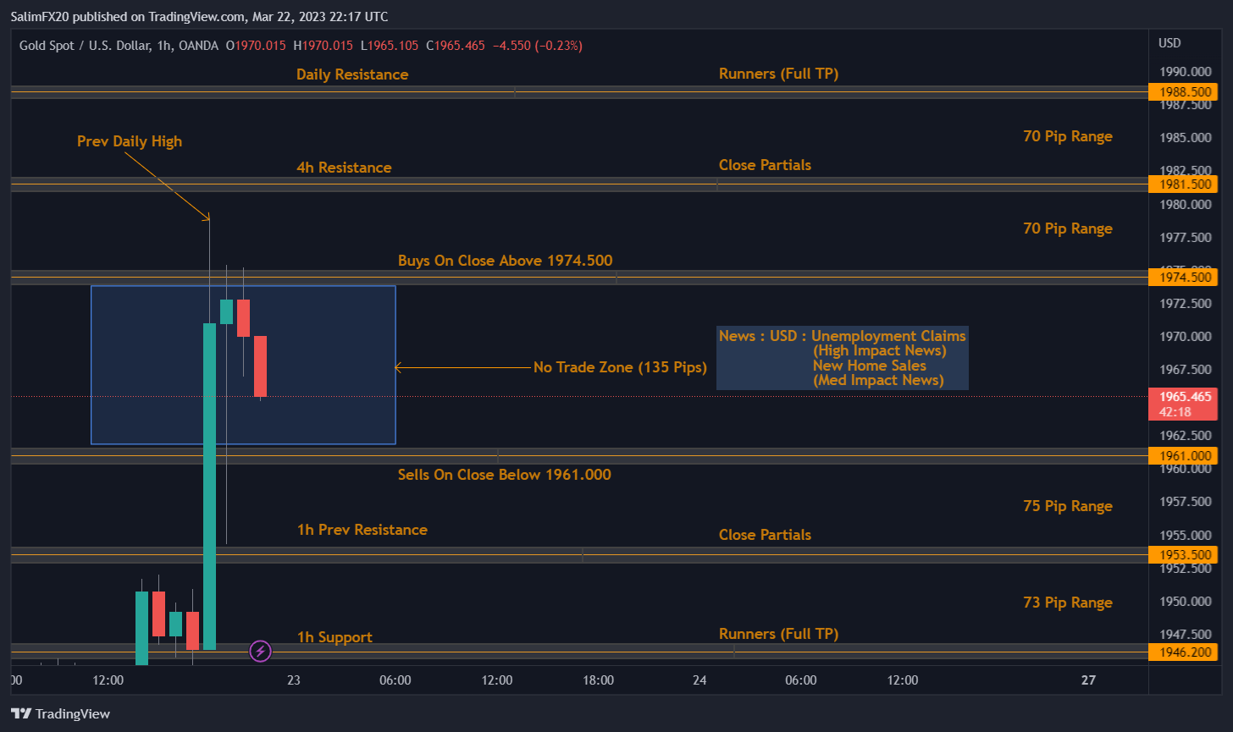Image resolution: width=1233 pixels, height=732 pixels.
Task: Click the 27 date on the time axis
Action: pos(1088,680)
